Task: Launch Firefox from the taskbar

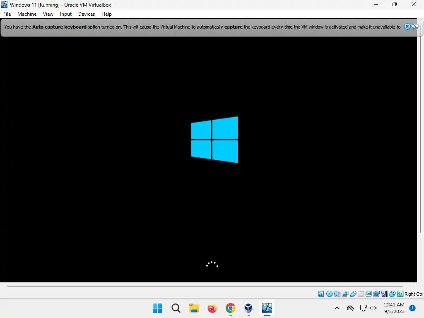Action: pyautogui.click(x=212, y=308)
